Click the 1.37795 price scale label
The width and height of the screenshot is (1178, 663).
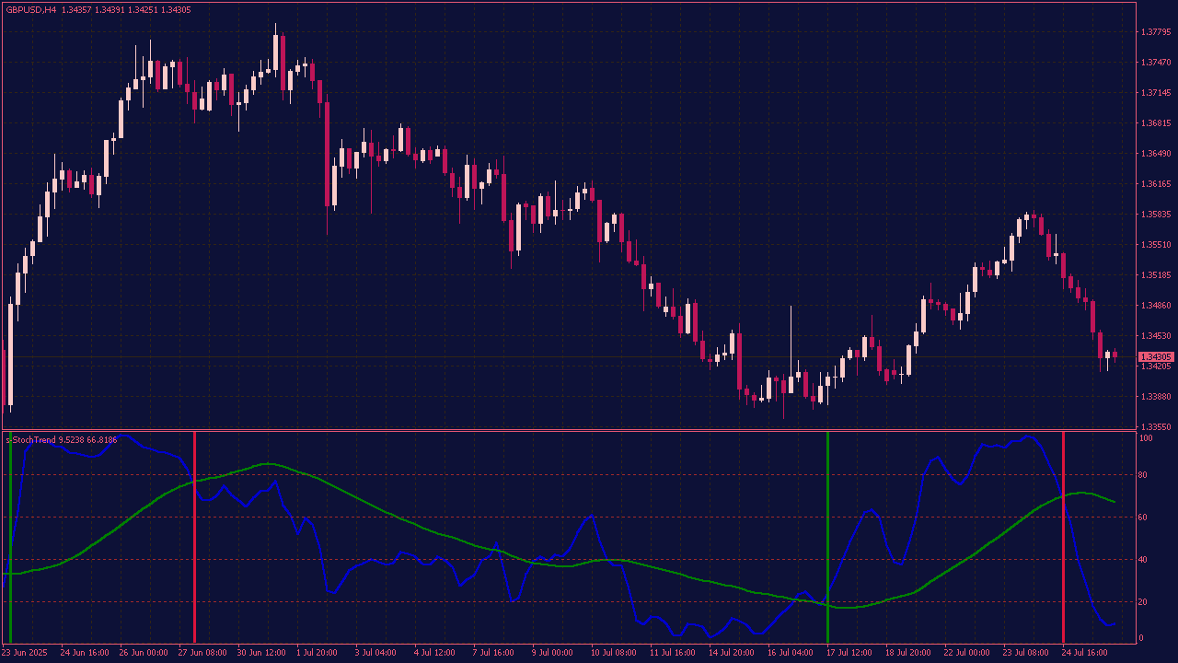pyautogui.click(x=1155, y=32)
